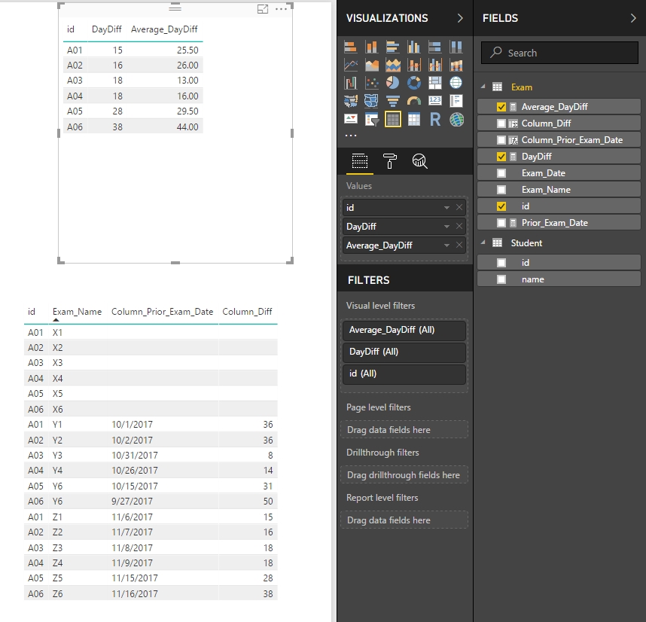646x622 pixels.
Task: Expand the id (All) visual filter
Action: tap(404, 374)
